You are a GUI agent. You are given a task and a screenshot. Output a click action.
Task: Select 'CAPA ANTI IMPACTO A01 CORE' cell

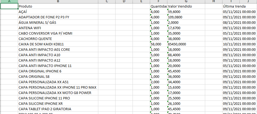58,49
